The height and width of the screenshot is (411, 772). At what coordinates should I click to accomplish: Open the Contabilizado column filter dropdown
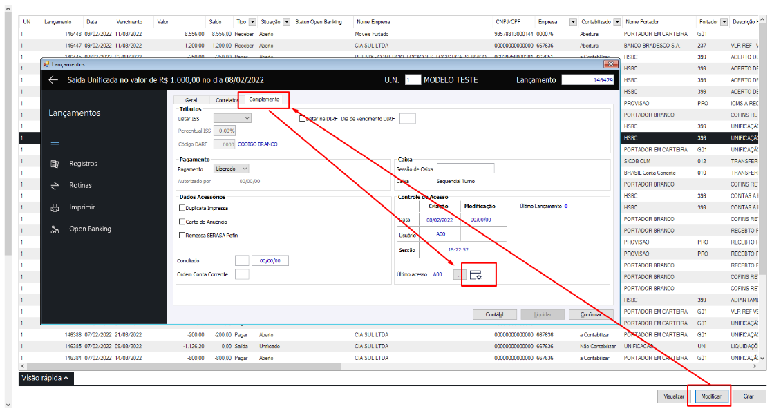coord(617,21)
